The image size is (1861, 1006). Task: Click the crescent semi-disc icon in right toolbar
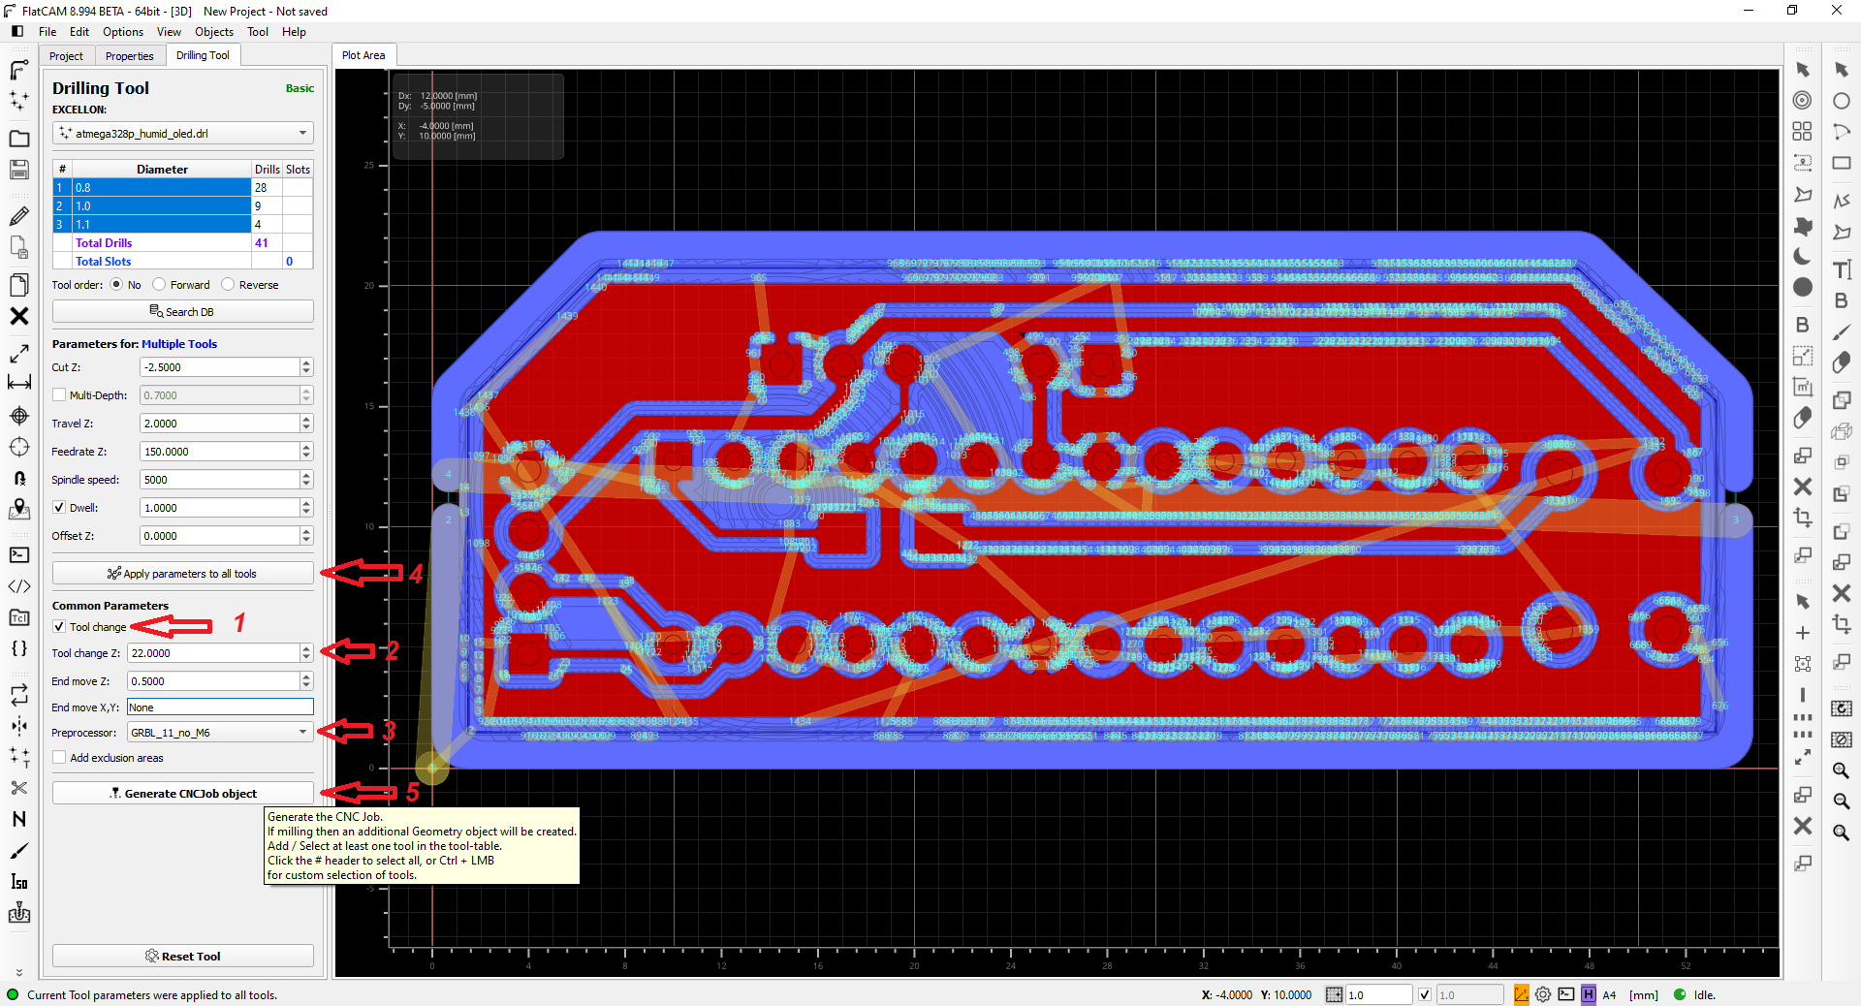pyautogui.click(x=1802, y=256)
